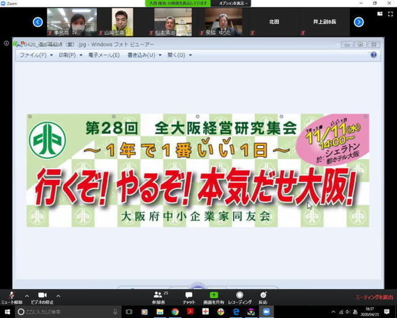
Task: Open Microsoft Edge from taskbar
Action: point(236,312)
